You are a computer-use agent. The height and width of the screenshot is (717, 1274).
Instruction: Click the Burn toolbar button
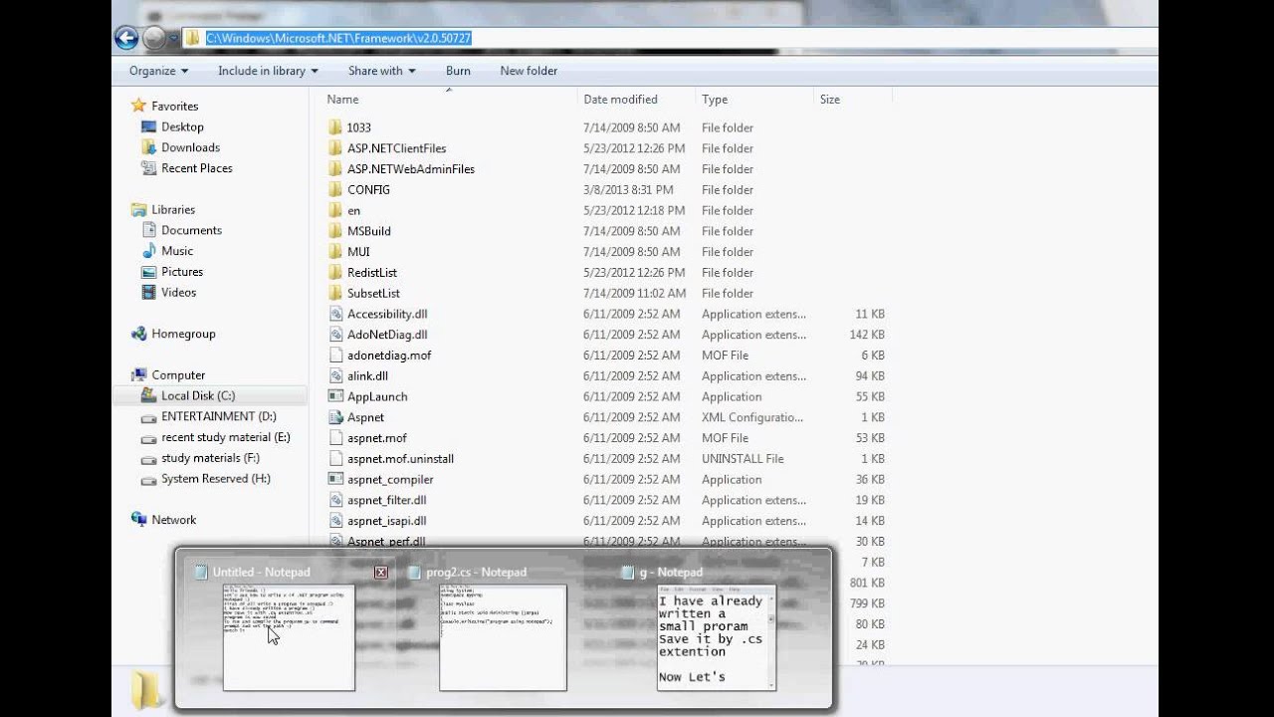[x=458, y=71]
